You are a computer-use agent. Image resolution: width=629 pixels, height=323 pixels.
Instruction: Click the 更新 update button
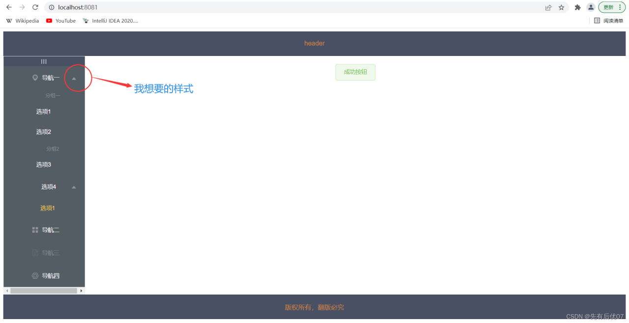pyautogui.click(x=612, y=7)
